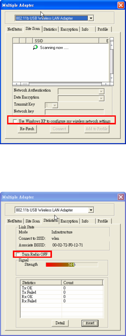Open adapter dropdown in the top window
Screen dimensions: 126x336
(91, 18)
